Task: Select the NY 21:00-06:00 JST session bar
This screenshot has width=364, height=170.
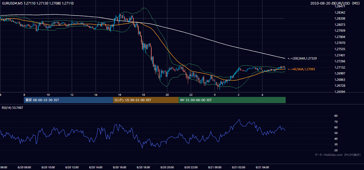Action: [232, 100]
